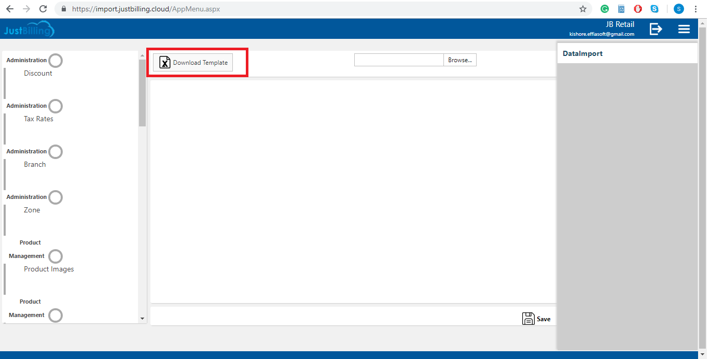Click the kishore.effiasoft@gmail.com email text
This screenshot has height=359, width=710.
click(602, 34)
